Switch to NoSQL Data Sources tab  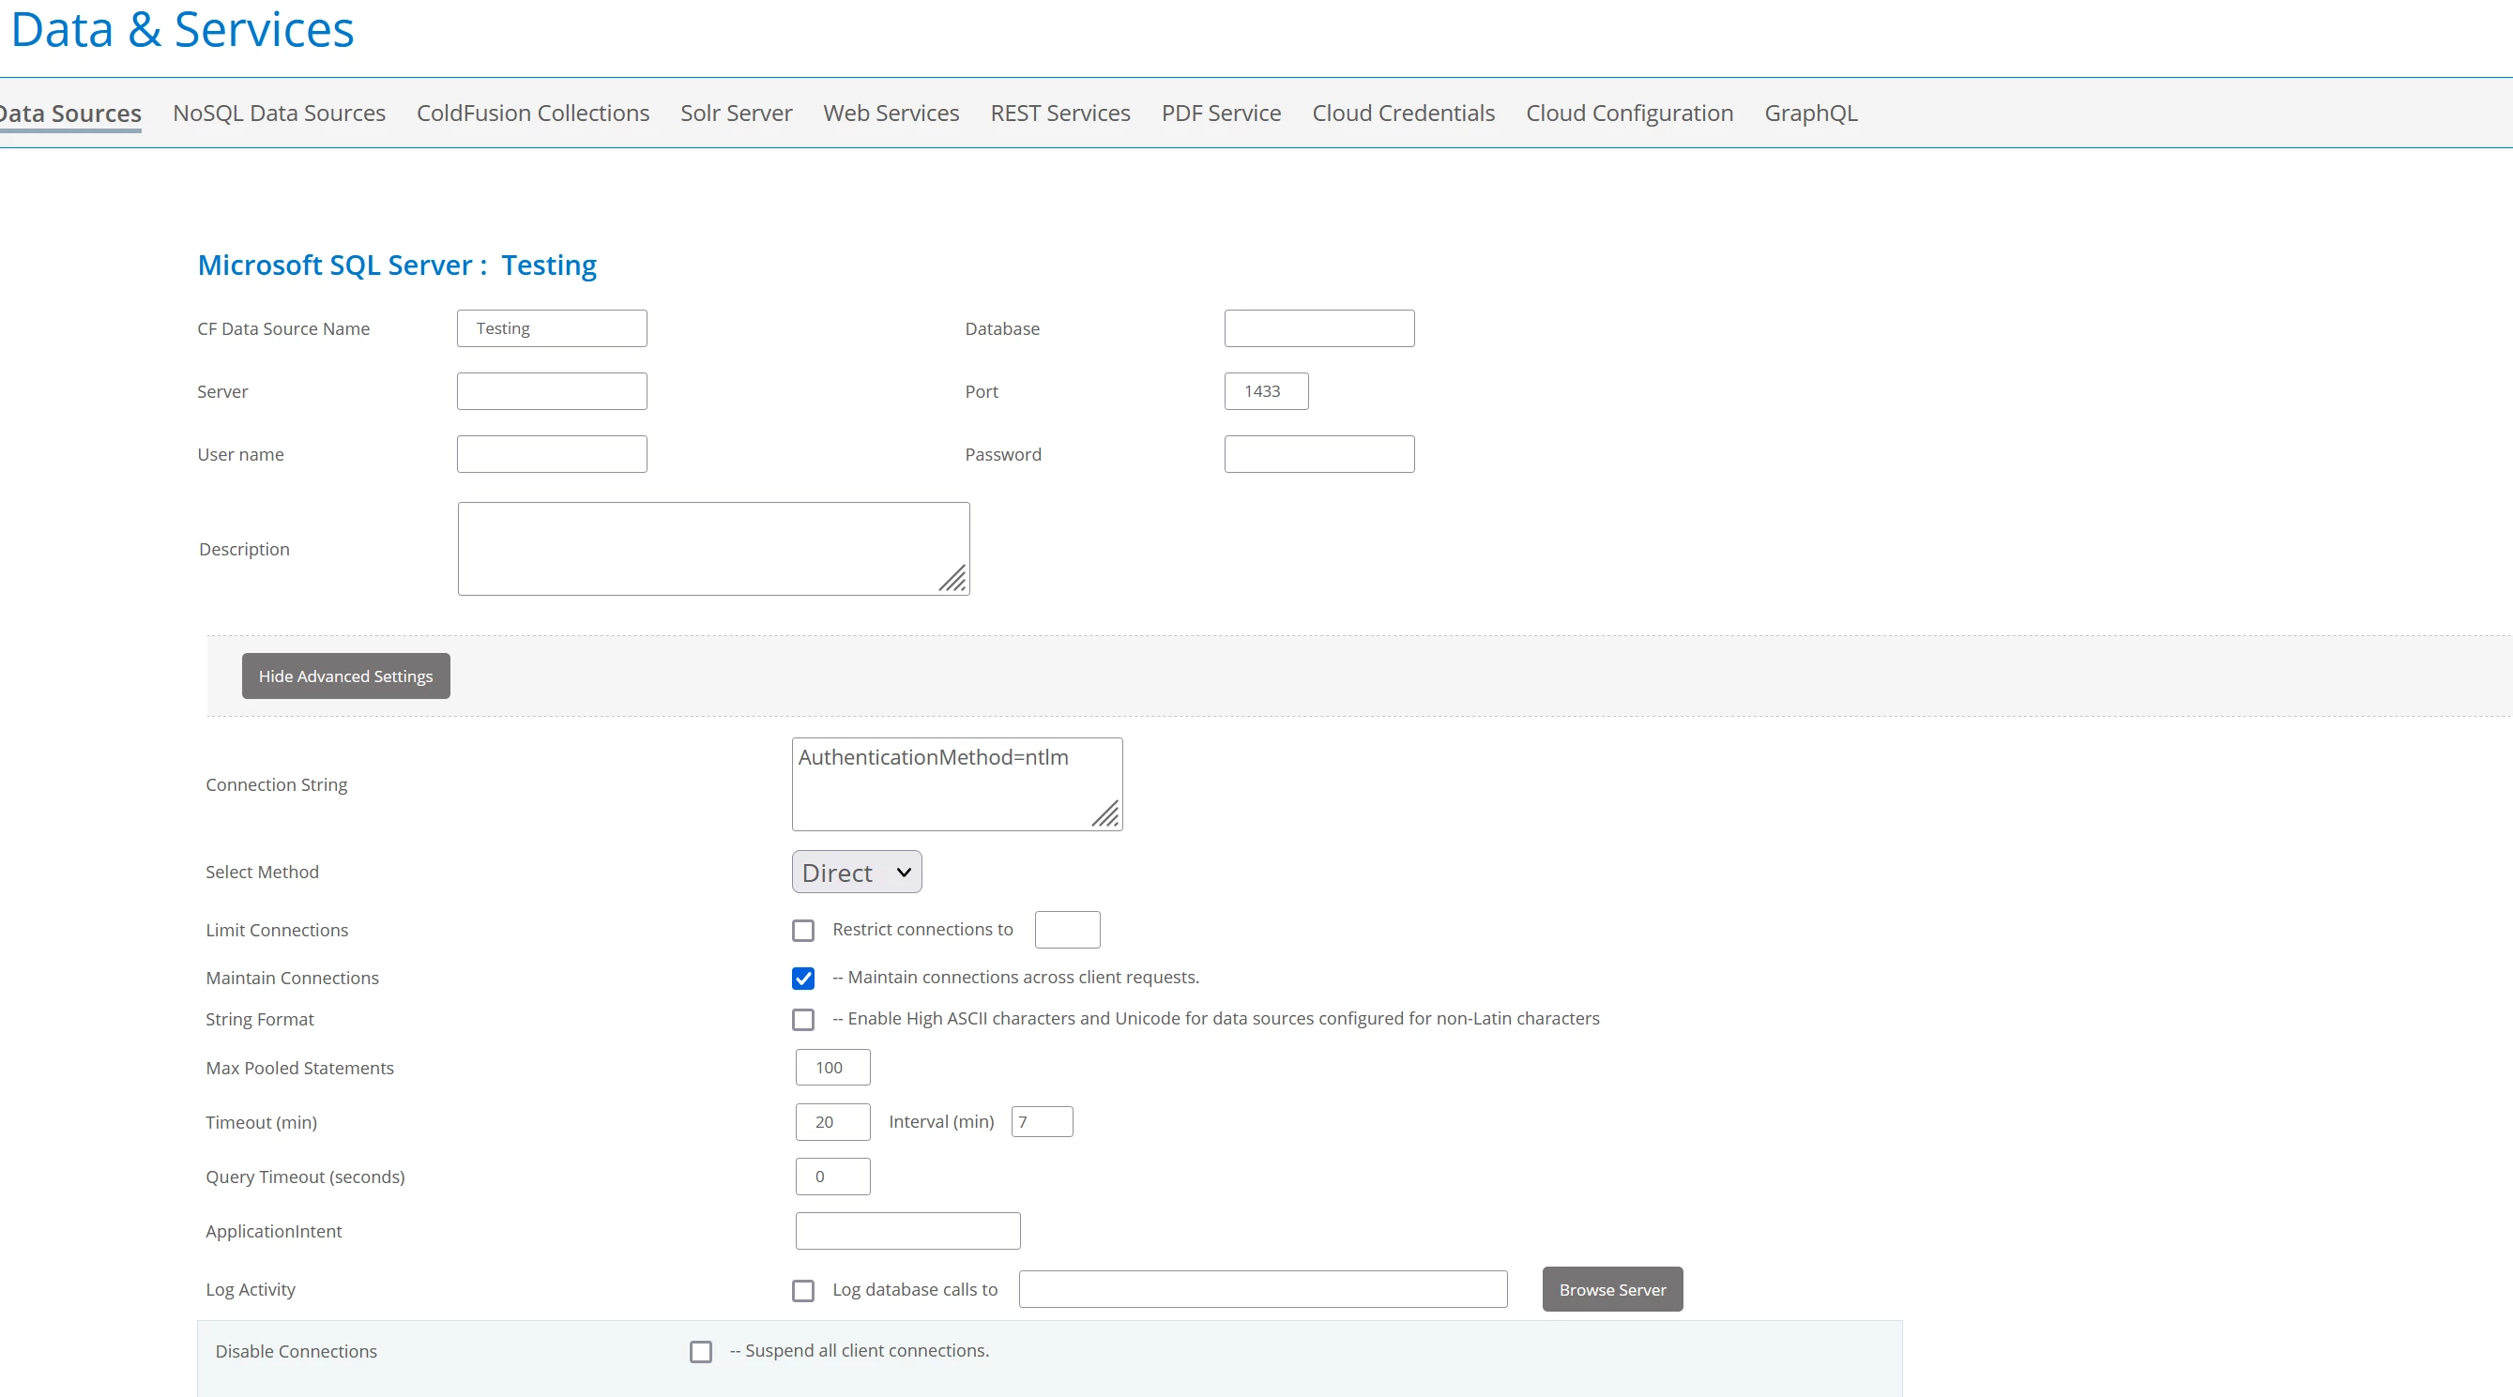click(x=279, y=114)
